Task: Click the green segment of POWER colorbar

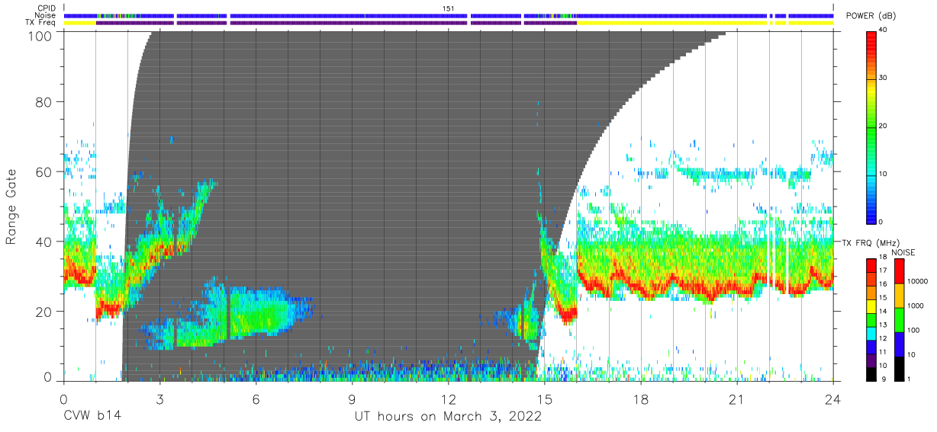Action: point(872,137)
